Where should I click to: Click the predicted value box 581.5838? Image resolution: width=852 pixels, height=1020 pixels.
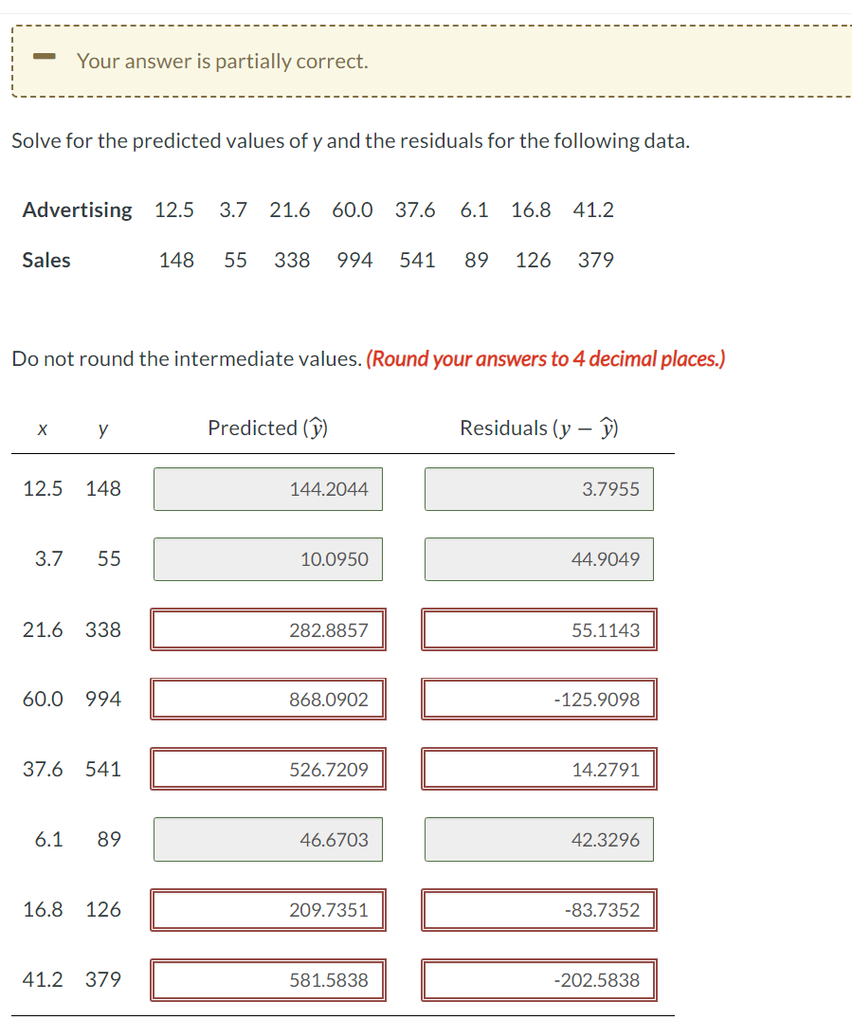[x=268, y=980]
